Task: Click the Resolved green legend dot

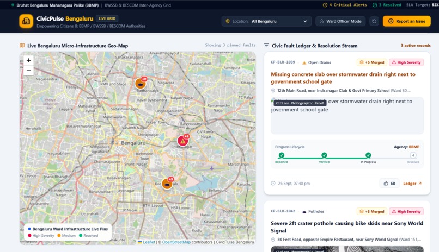Action: tap(81, 236)
